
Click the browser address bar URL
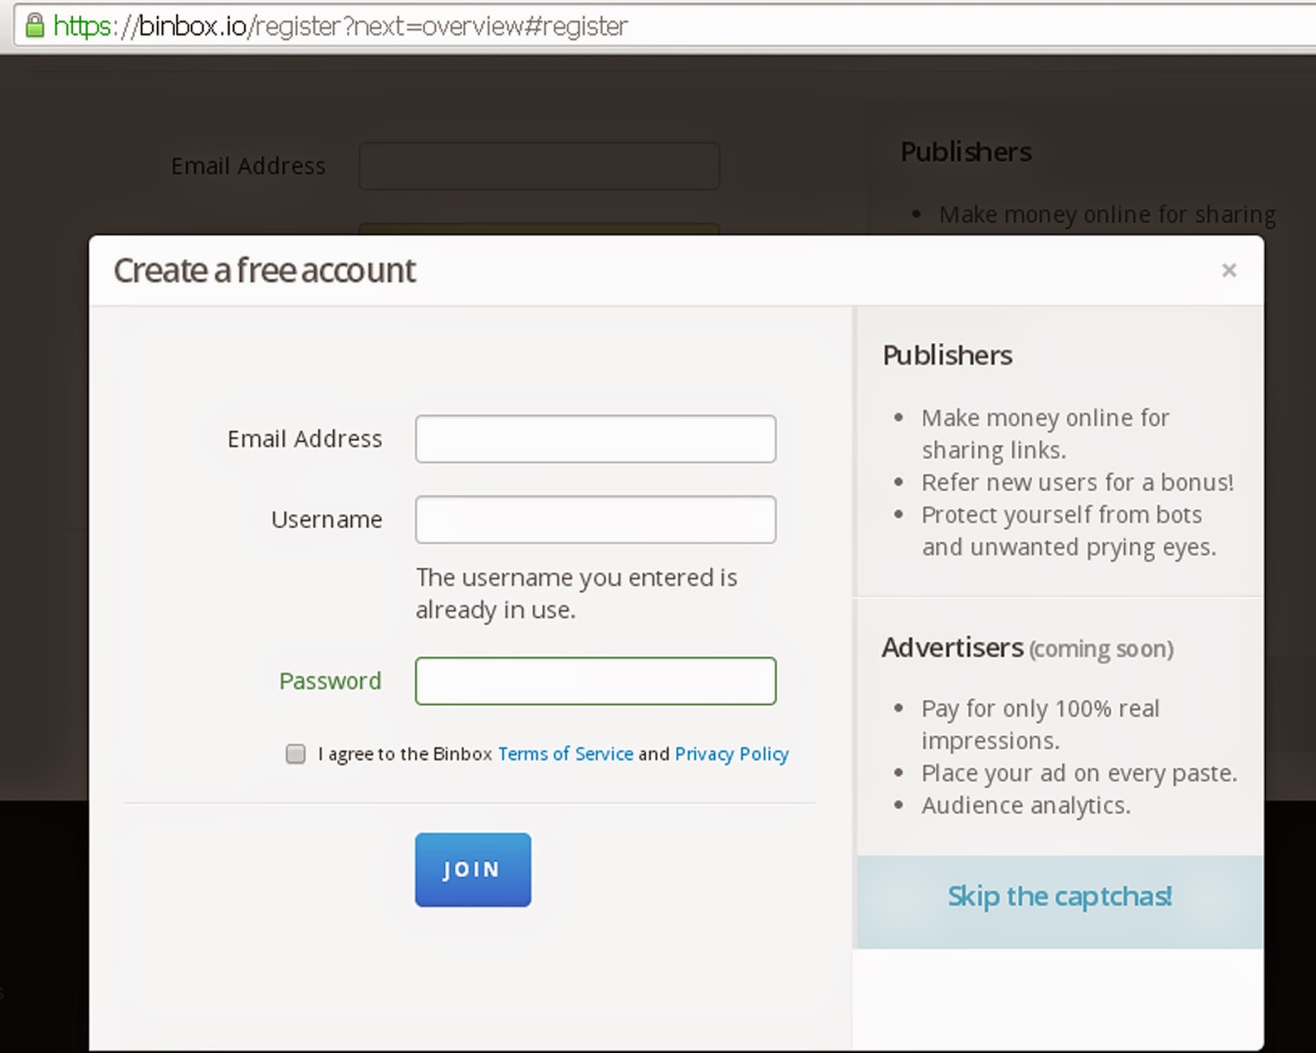pos(340,26)
